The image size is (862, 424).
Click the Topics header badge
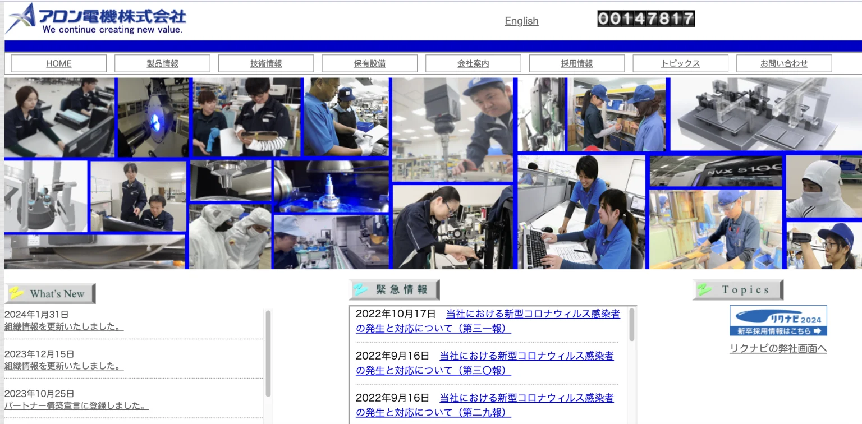click(737, 290)
